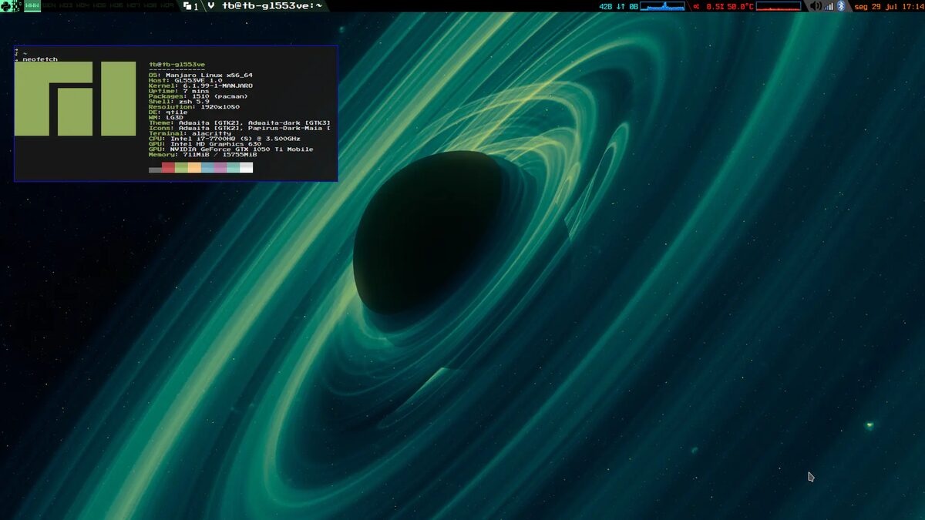925x520 pixels.
Task: Click the blue network traffic graph
Action: (662, 5)
